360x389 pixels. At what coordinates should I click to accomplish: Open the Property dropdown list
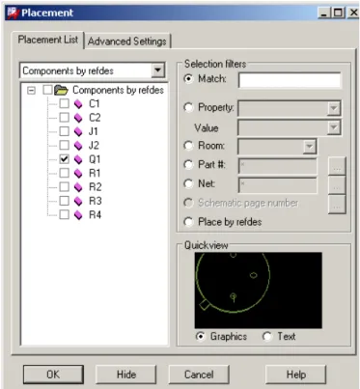[x=334, y=109]
